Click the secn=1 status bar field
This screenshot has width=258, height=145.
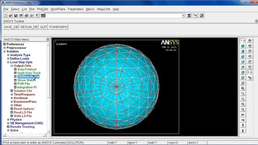point(197,143)
